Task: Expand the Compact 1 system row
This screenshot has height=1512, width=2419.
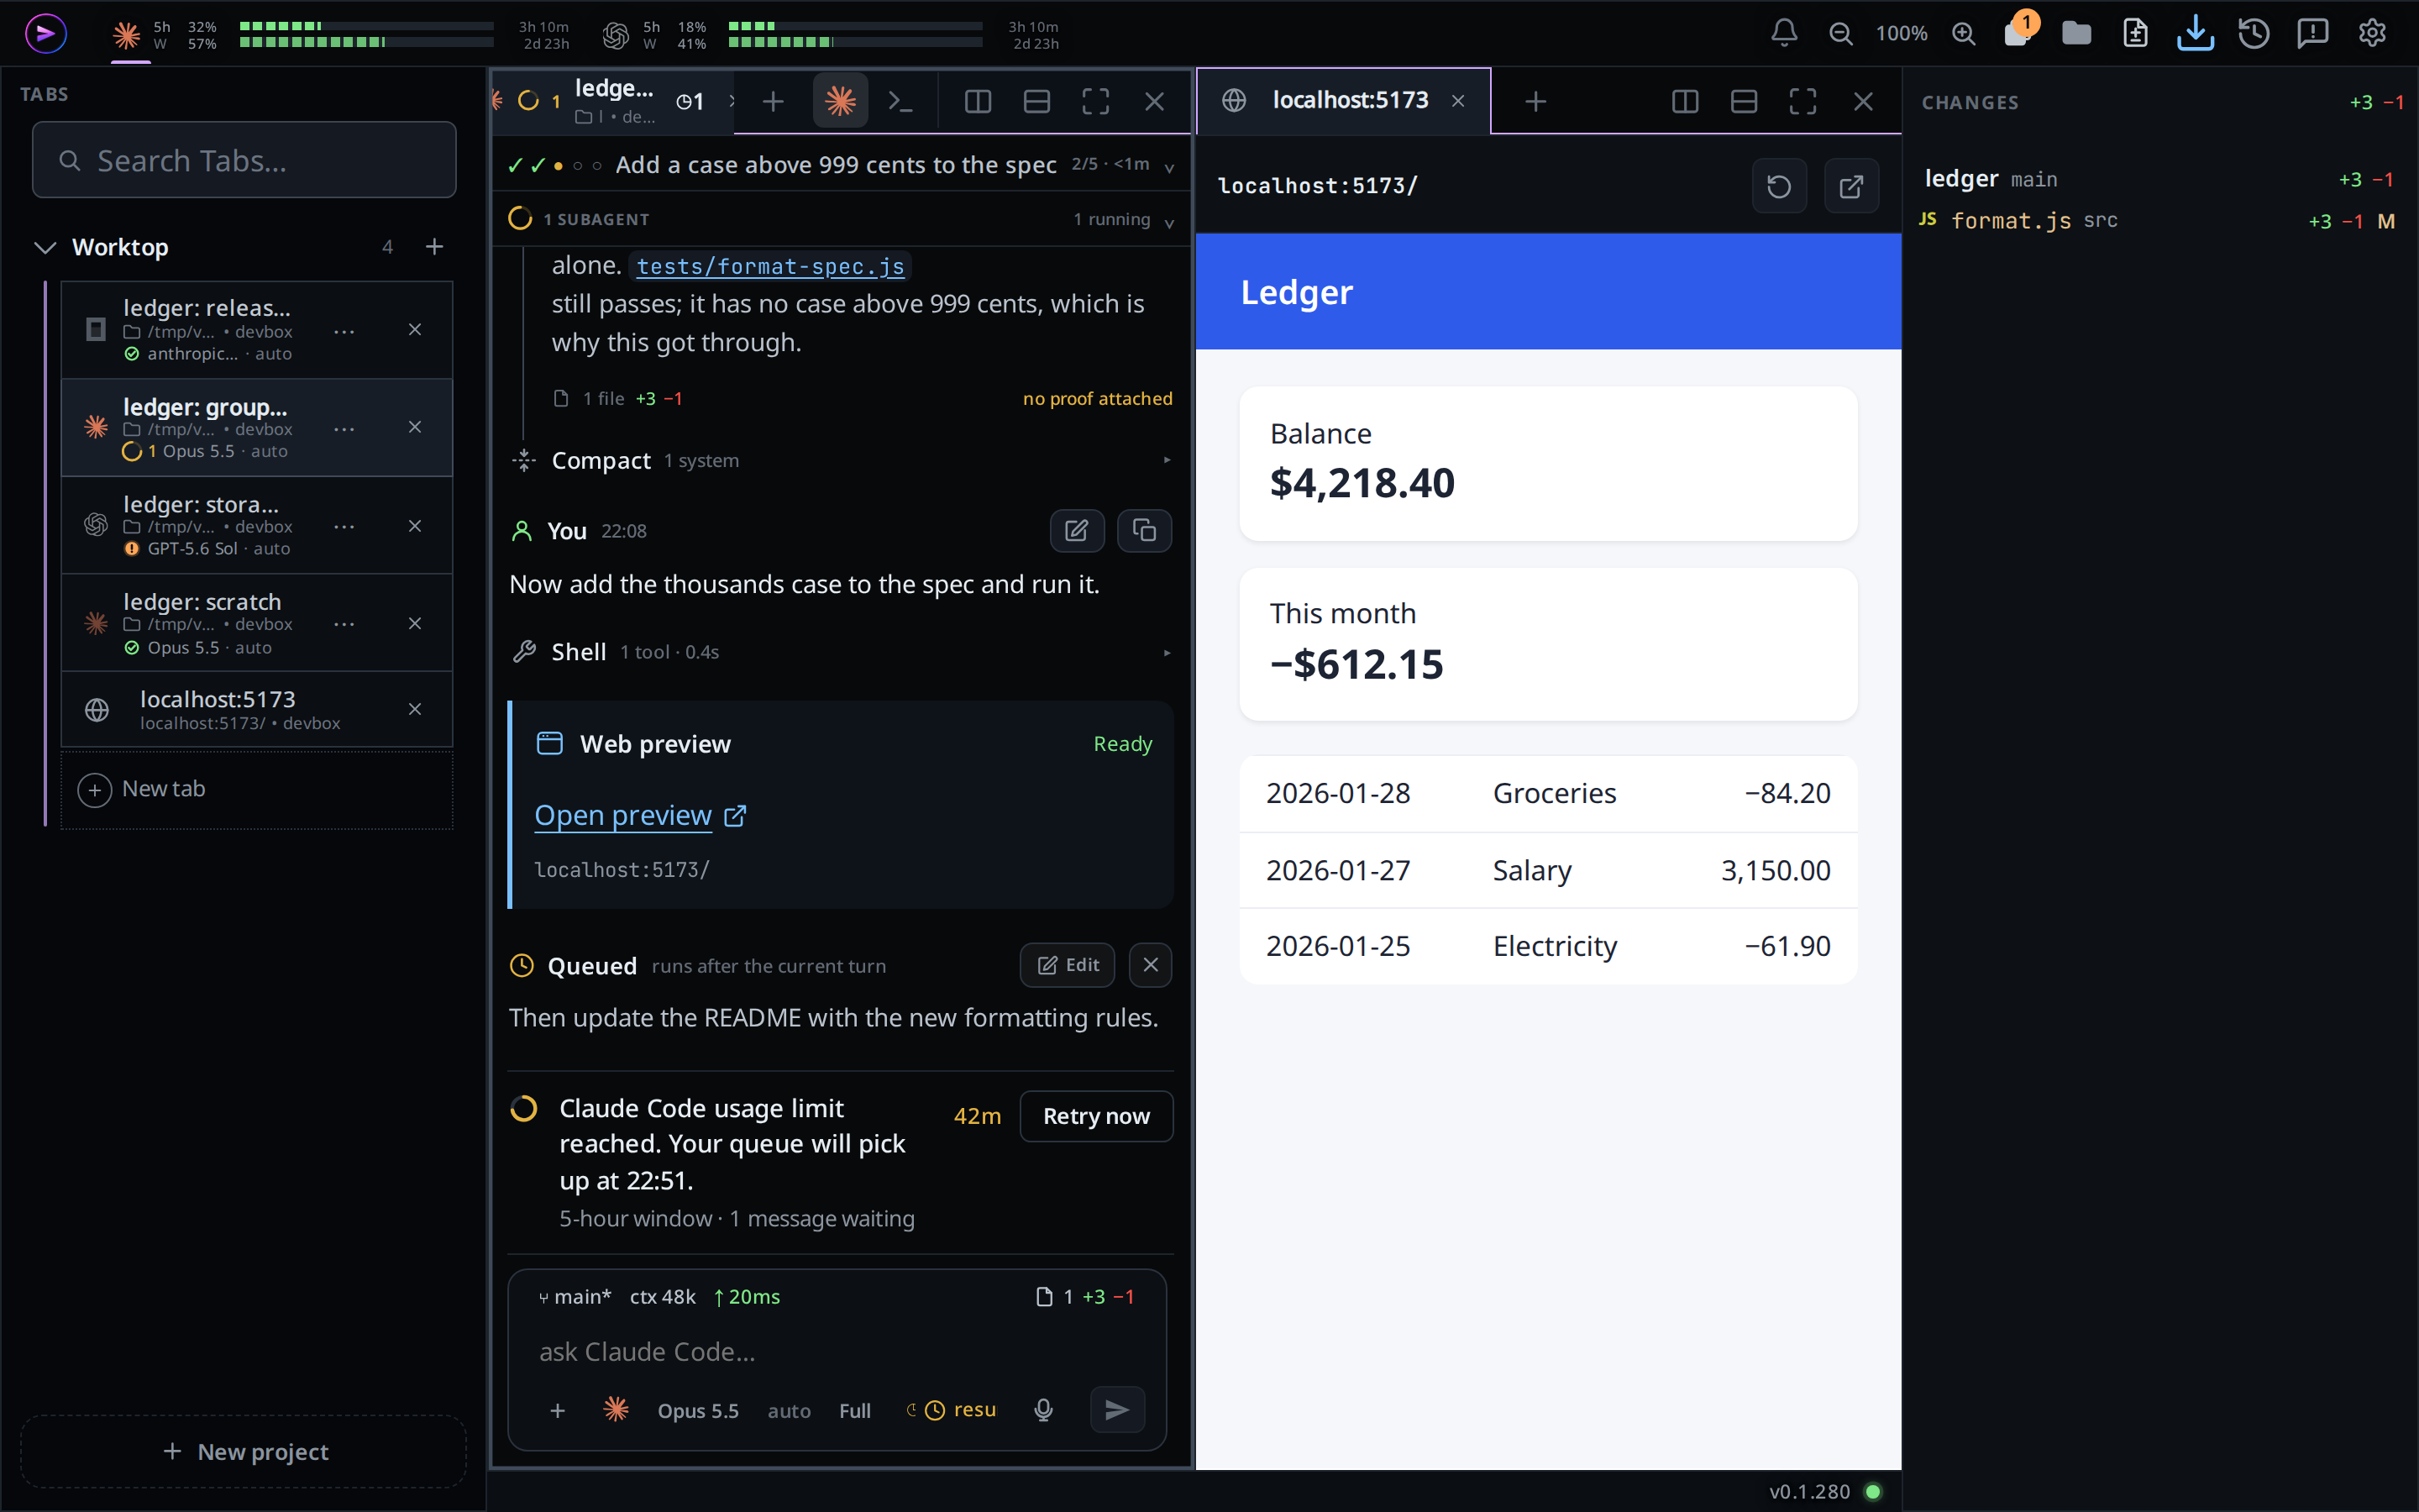Action: coord(842,460)
